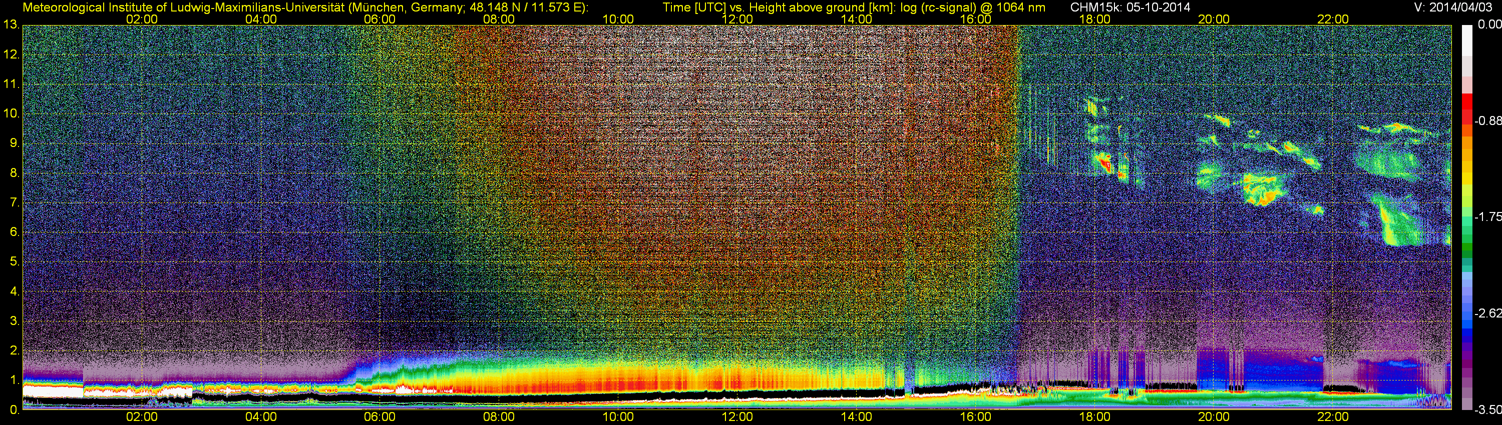This screenshot has height=425, width=1502.
Task: Click the 20:00 label on the bottom time axis
Action: tap(1214, 417)
